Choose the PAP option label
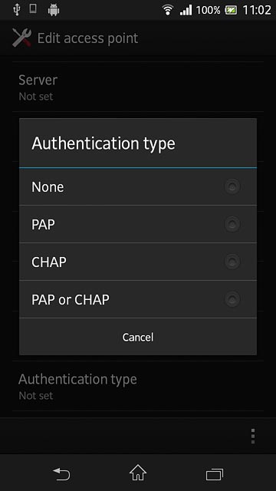276x491 pixels. pyautogui.click(x=43, y=225)
